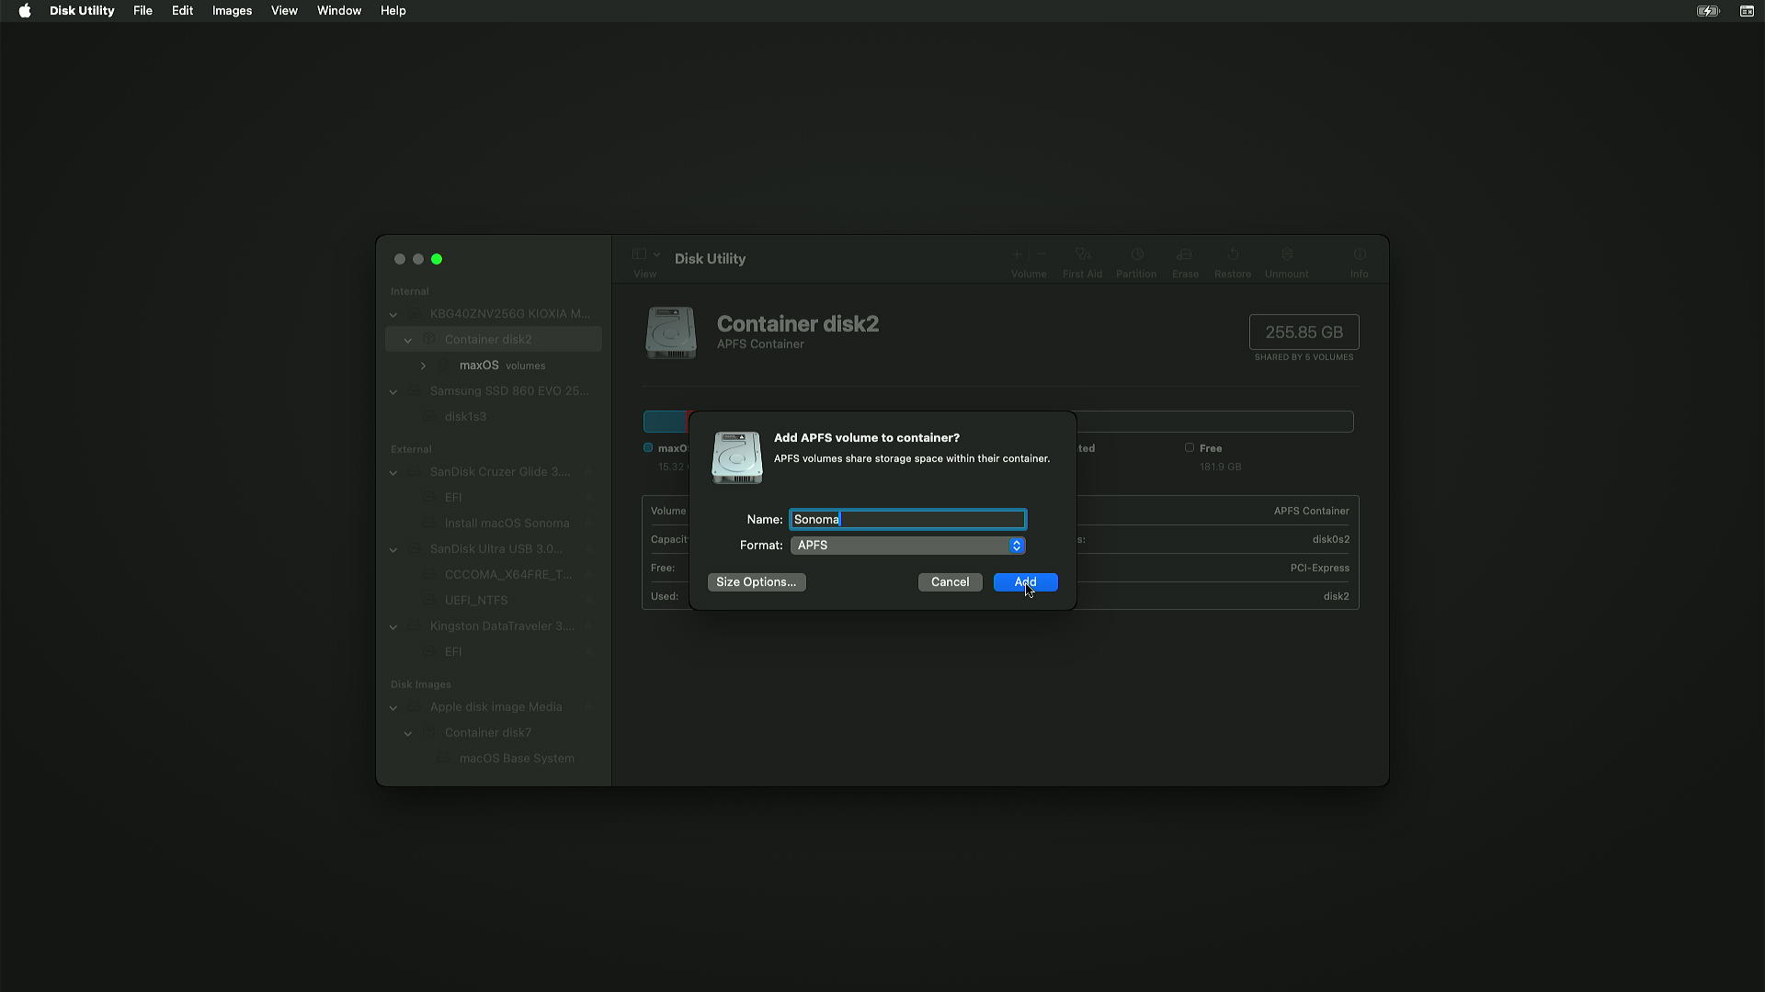The image size is (1765, 992).
Task: Open the File menu
Action: coord(142,11)
